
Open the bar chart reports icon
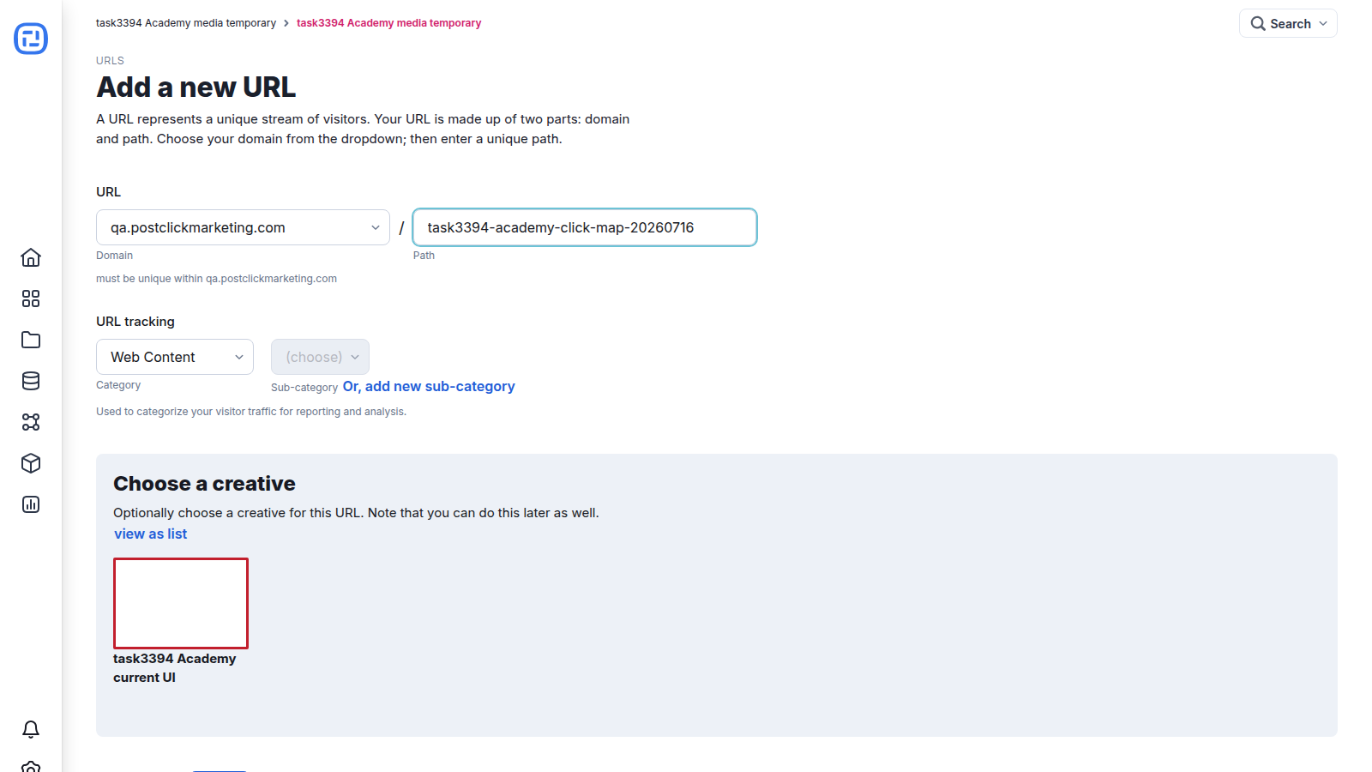[31, 504]
